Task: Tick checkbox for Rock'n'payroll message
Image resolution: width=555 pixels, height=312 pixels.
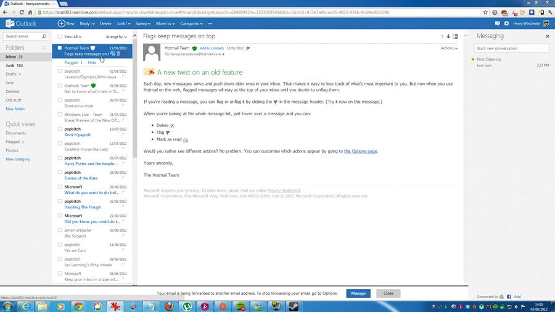Action: (x=59, y=129)
